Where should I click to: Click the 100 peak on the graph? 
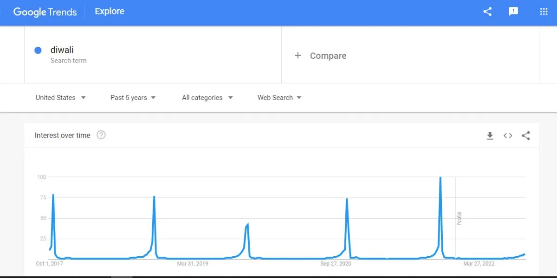pos(440,178)
